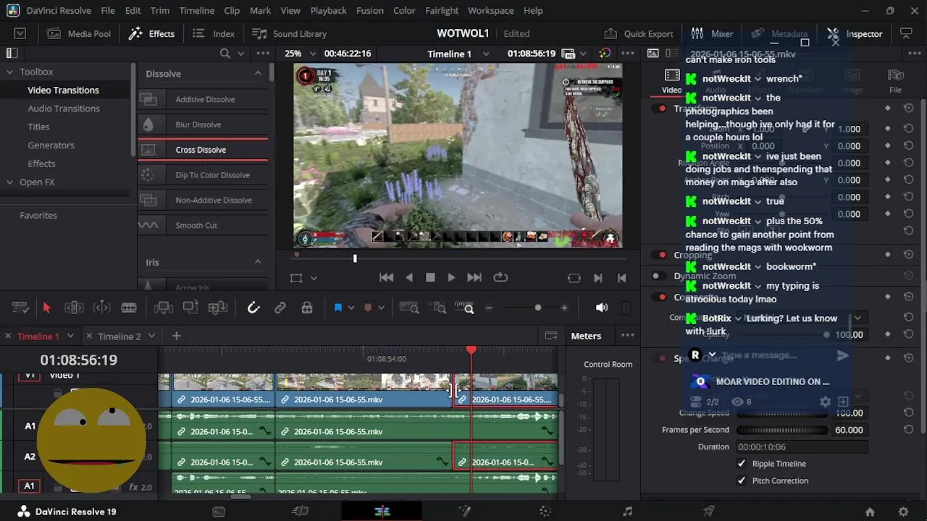This screenshot has width=927, height=521.
Task: Expand the Open FX section
Action: [x=10, y=182]
